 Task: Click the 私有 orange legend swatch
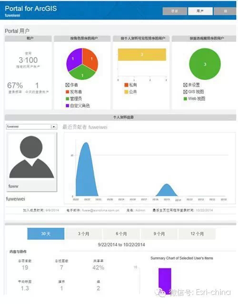point(126,85)
